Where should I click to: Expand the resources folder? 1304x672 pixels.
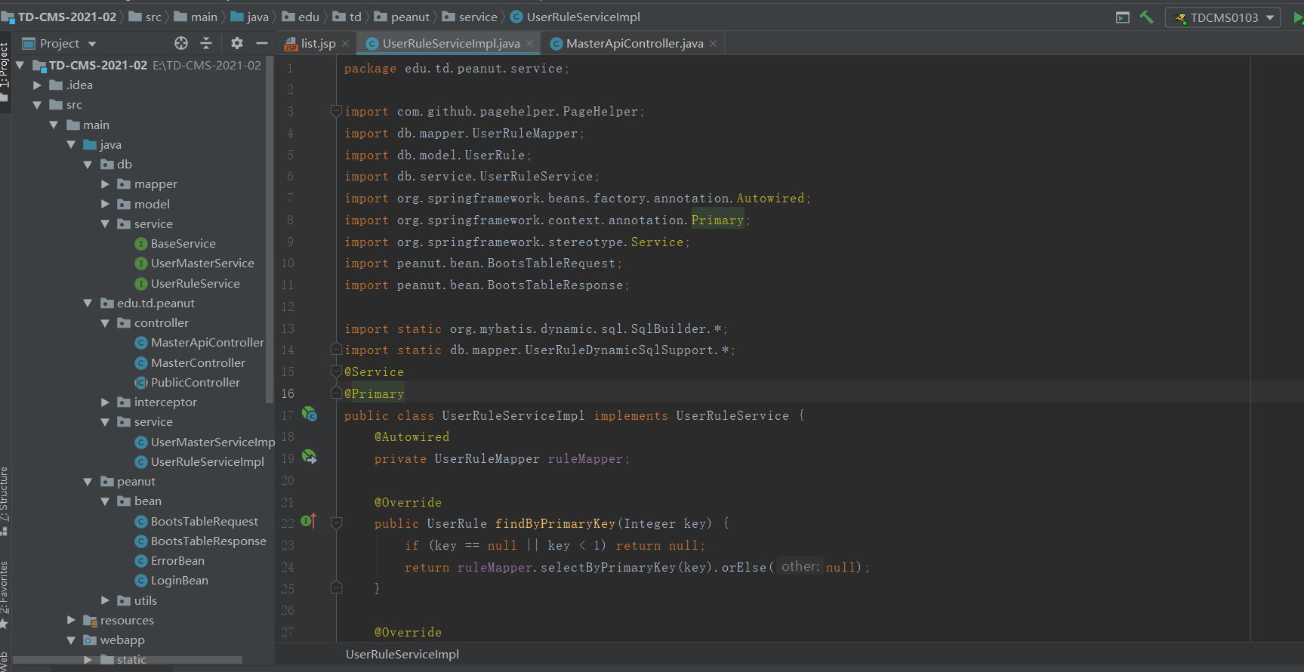point(71,621)
